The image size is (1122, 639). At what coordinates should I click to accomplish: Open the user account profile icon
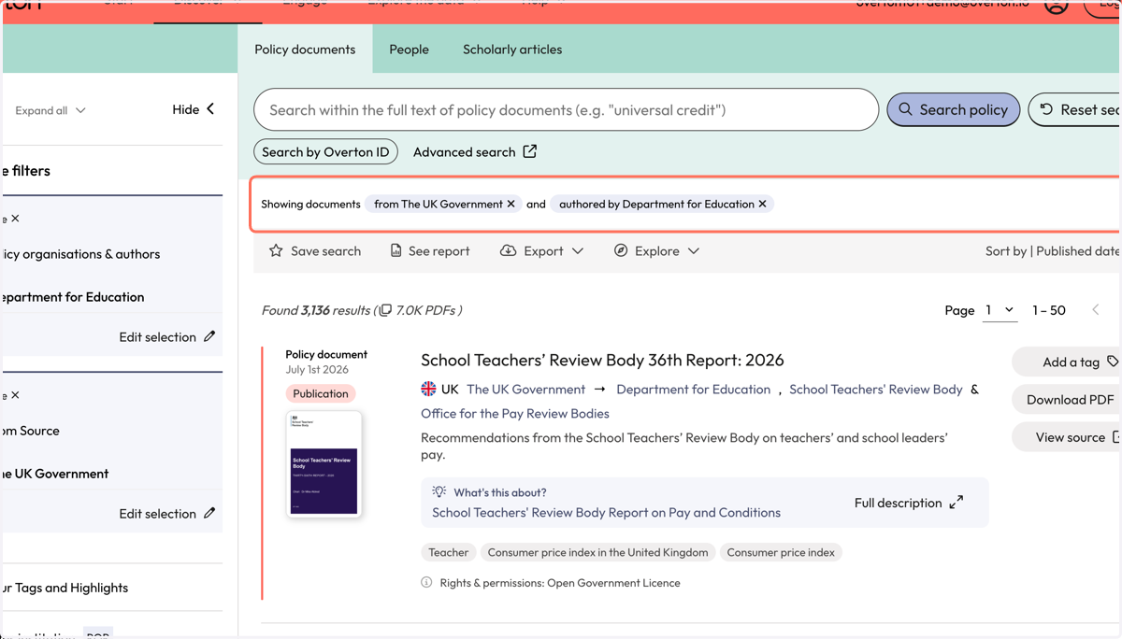pos(1056,6)
